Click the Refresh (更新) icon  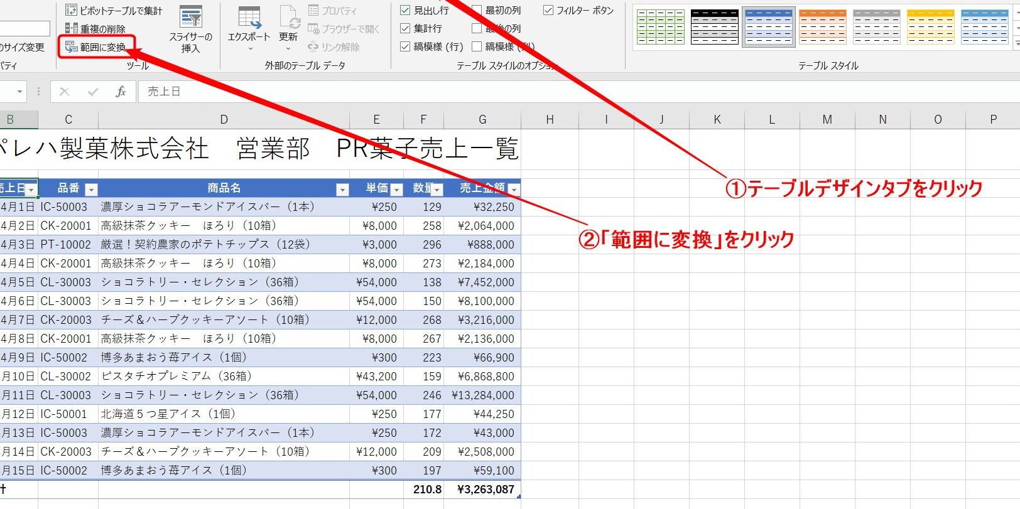click(288, 17)
